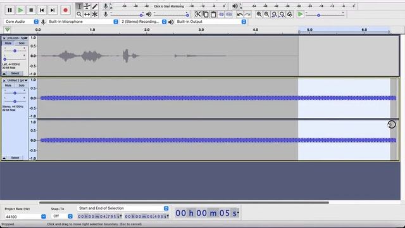
Task: Open the first track's name dropdown menu
Action: tap(17, 38)
